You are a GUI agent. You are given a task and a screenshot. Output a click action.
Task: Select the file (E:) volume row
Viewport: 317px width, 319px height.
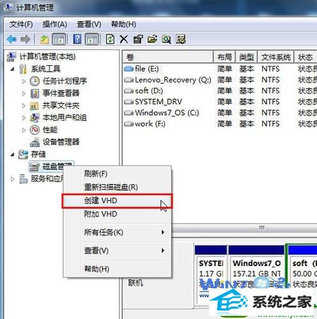[x=220, y=69]
